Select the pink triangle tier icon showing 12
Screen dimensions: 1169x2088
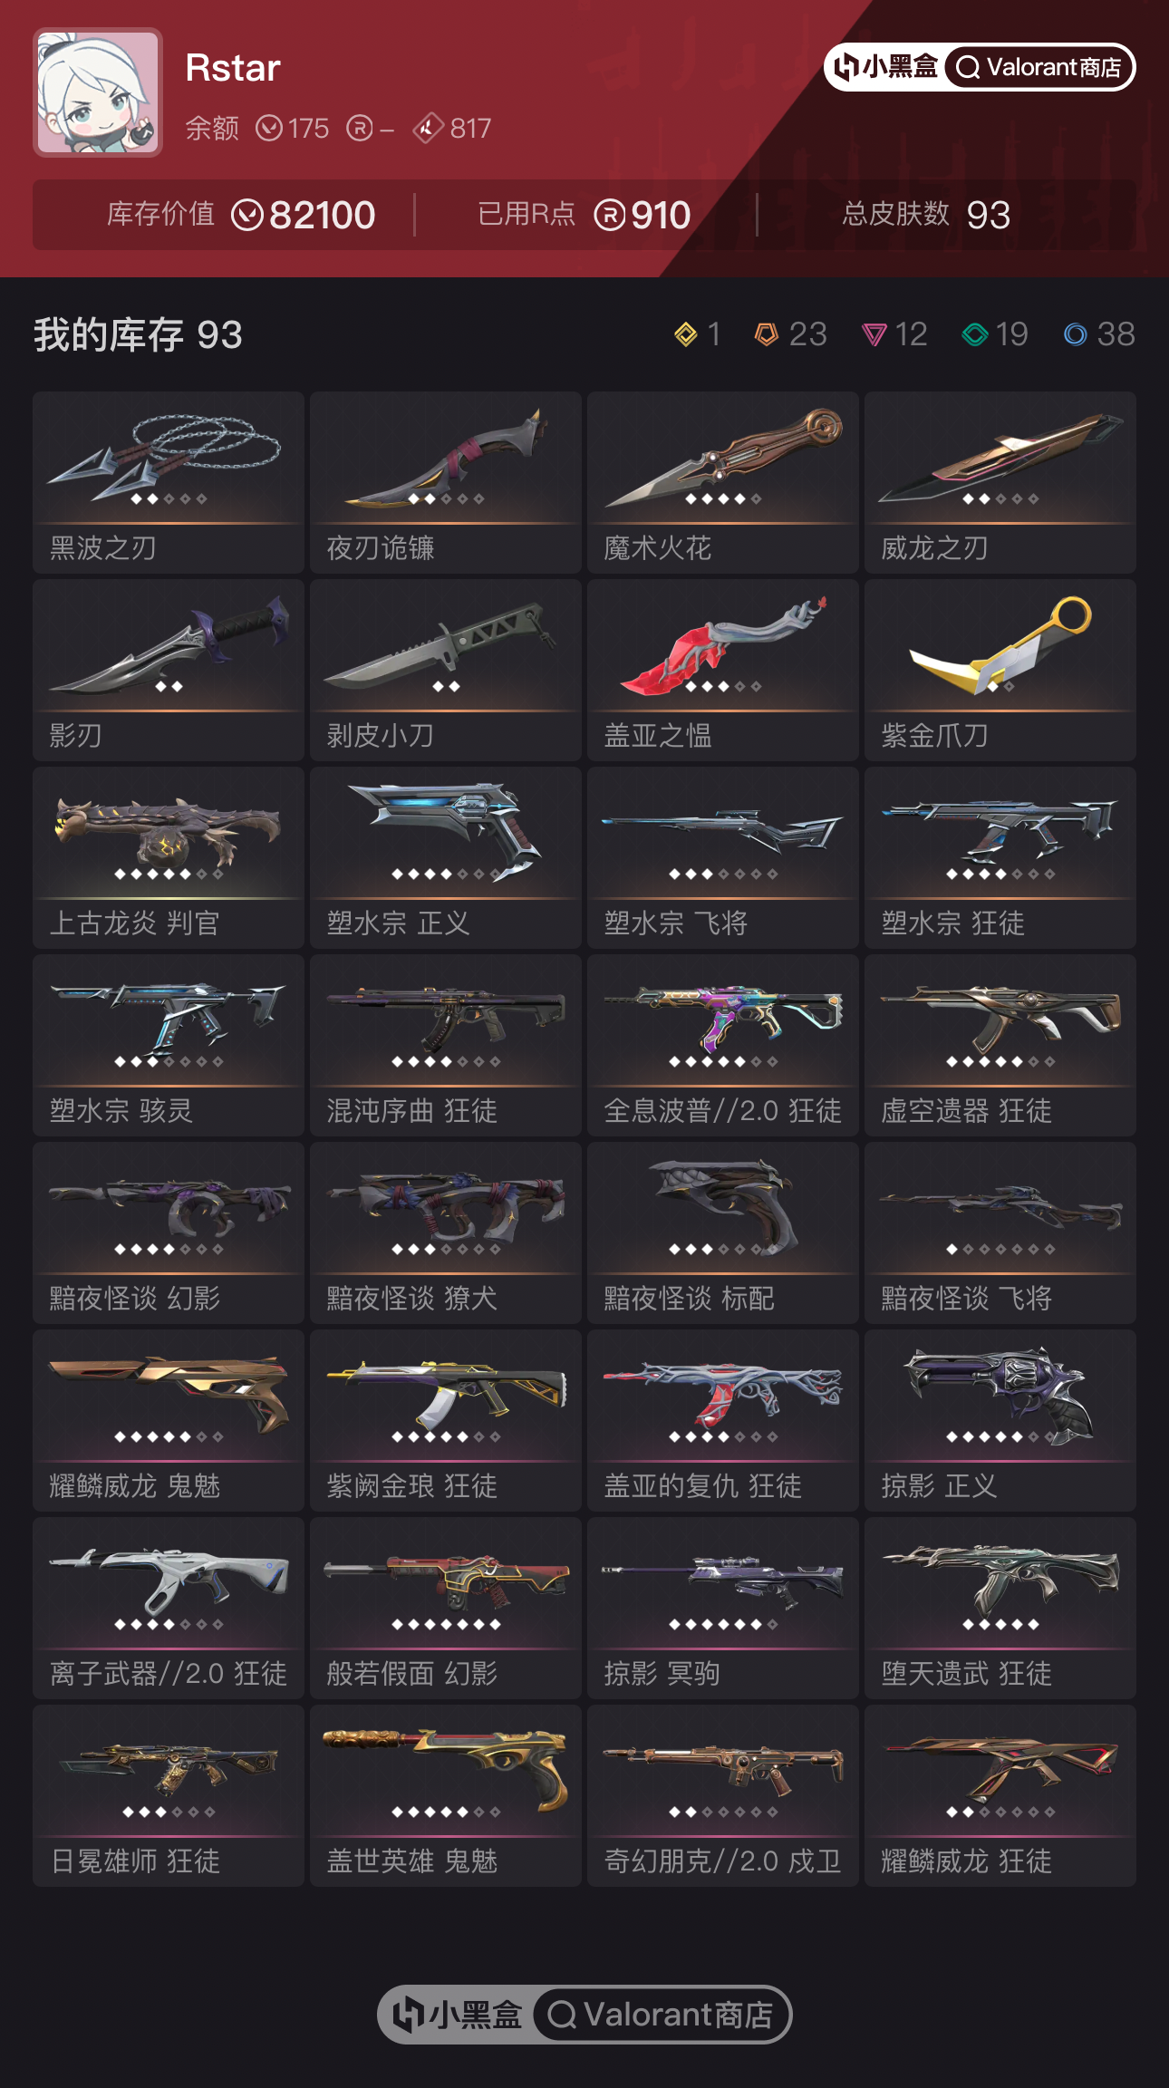coord(874,335)
